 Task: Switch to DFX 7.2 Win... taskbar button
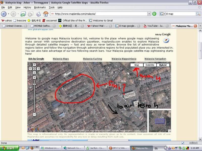coord(118,148)
